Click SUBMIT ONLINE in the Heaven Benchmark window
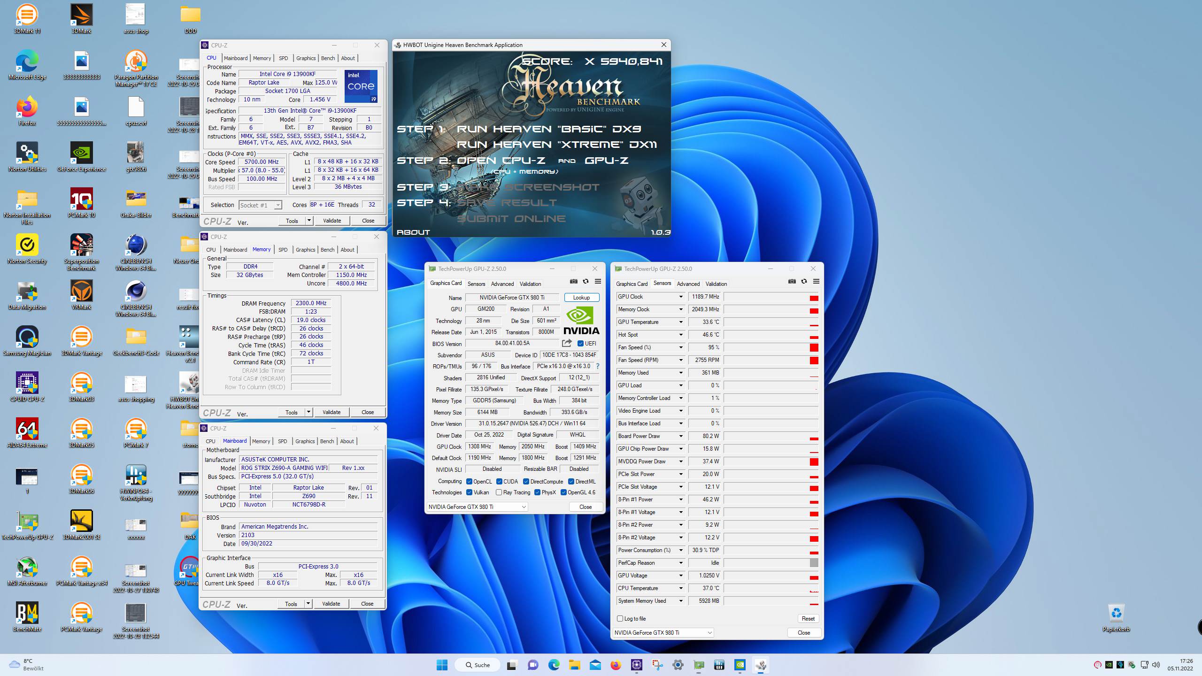Viewport: 1202px width, 676px height. 511,218
